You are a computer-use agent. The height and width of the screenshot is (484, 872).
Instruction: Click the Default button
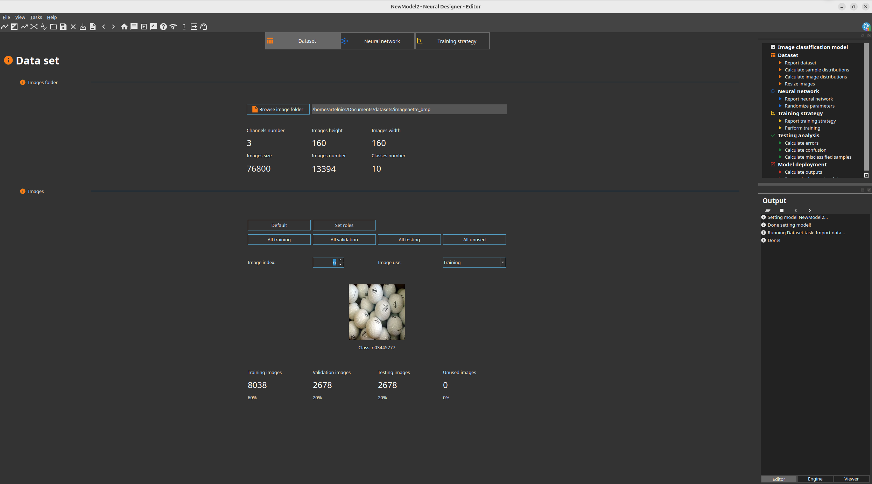(279, 225)
